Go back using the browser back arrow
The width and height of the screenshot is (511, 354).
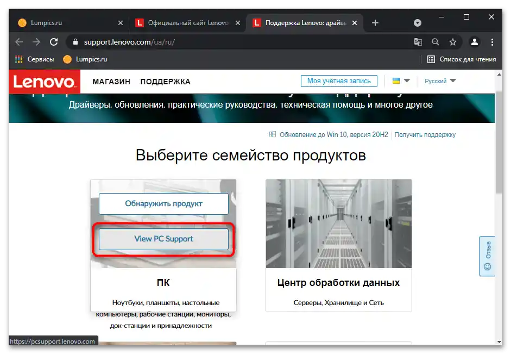(x=19, y=42)
